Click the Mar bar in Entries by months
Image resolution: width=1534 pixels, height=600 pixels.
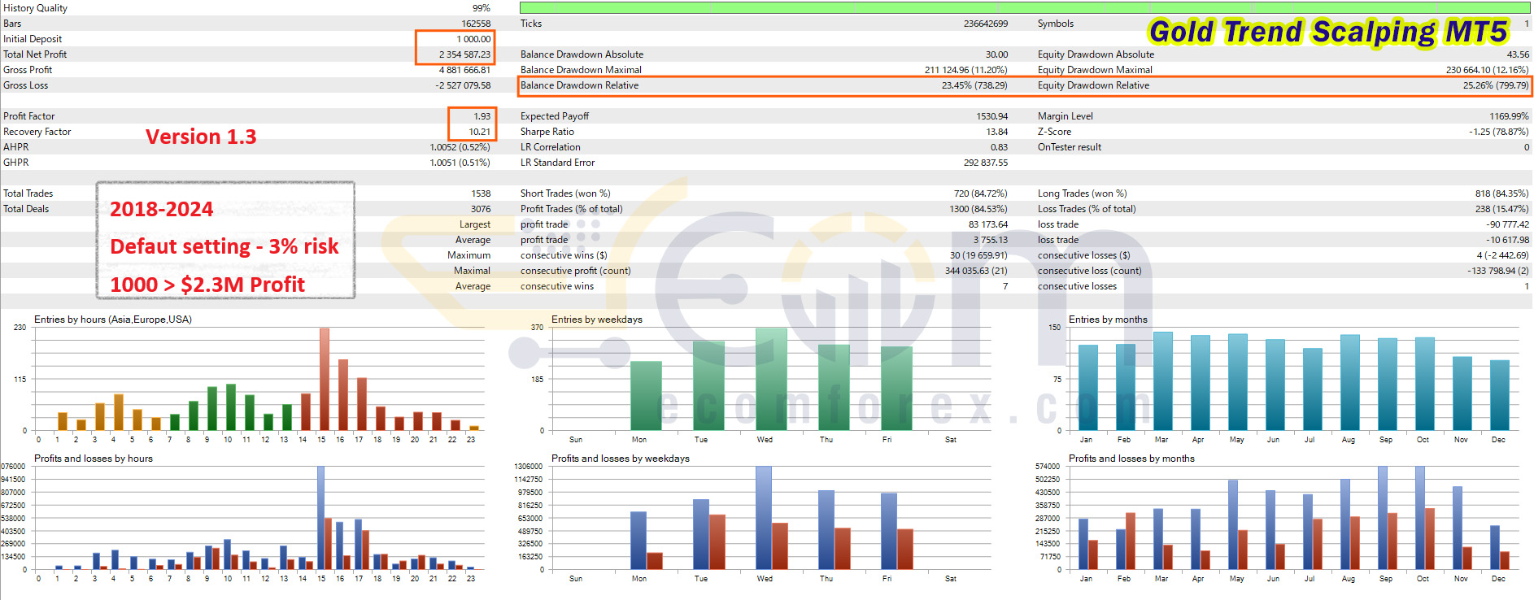click(1163, 381)
